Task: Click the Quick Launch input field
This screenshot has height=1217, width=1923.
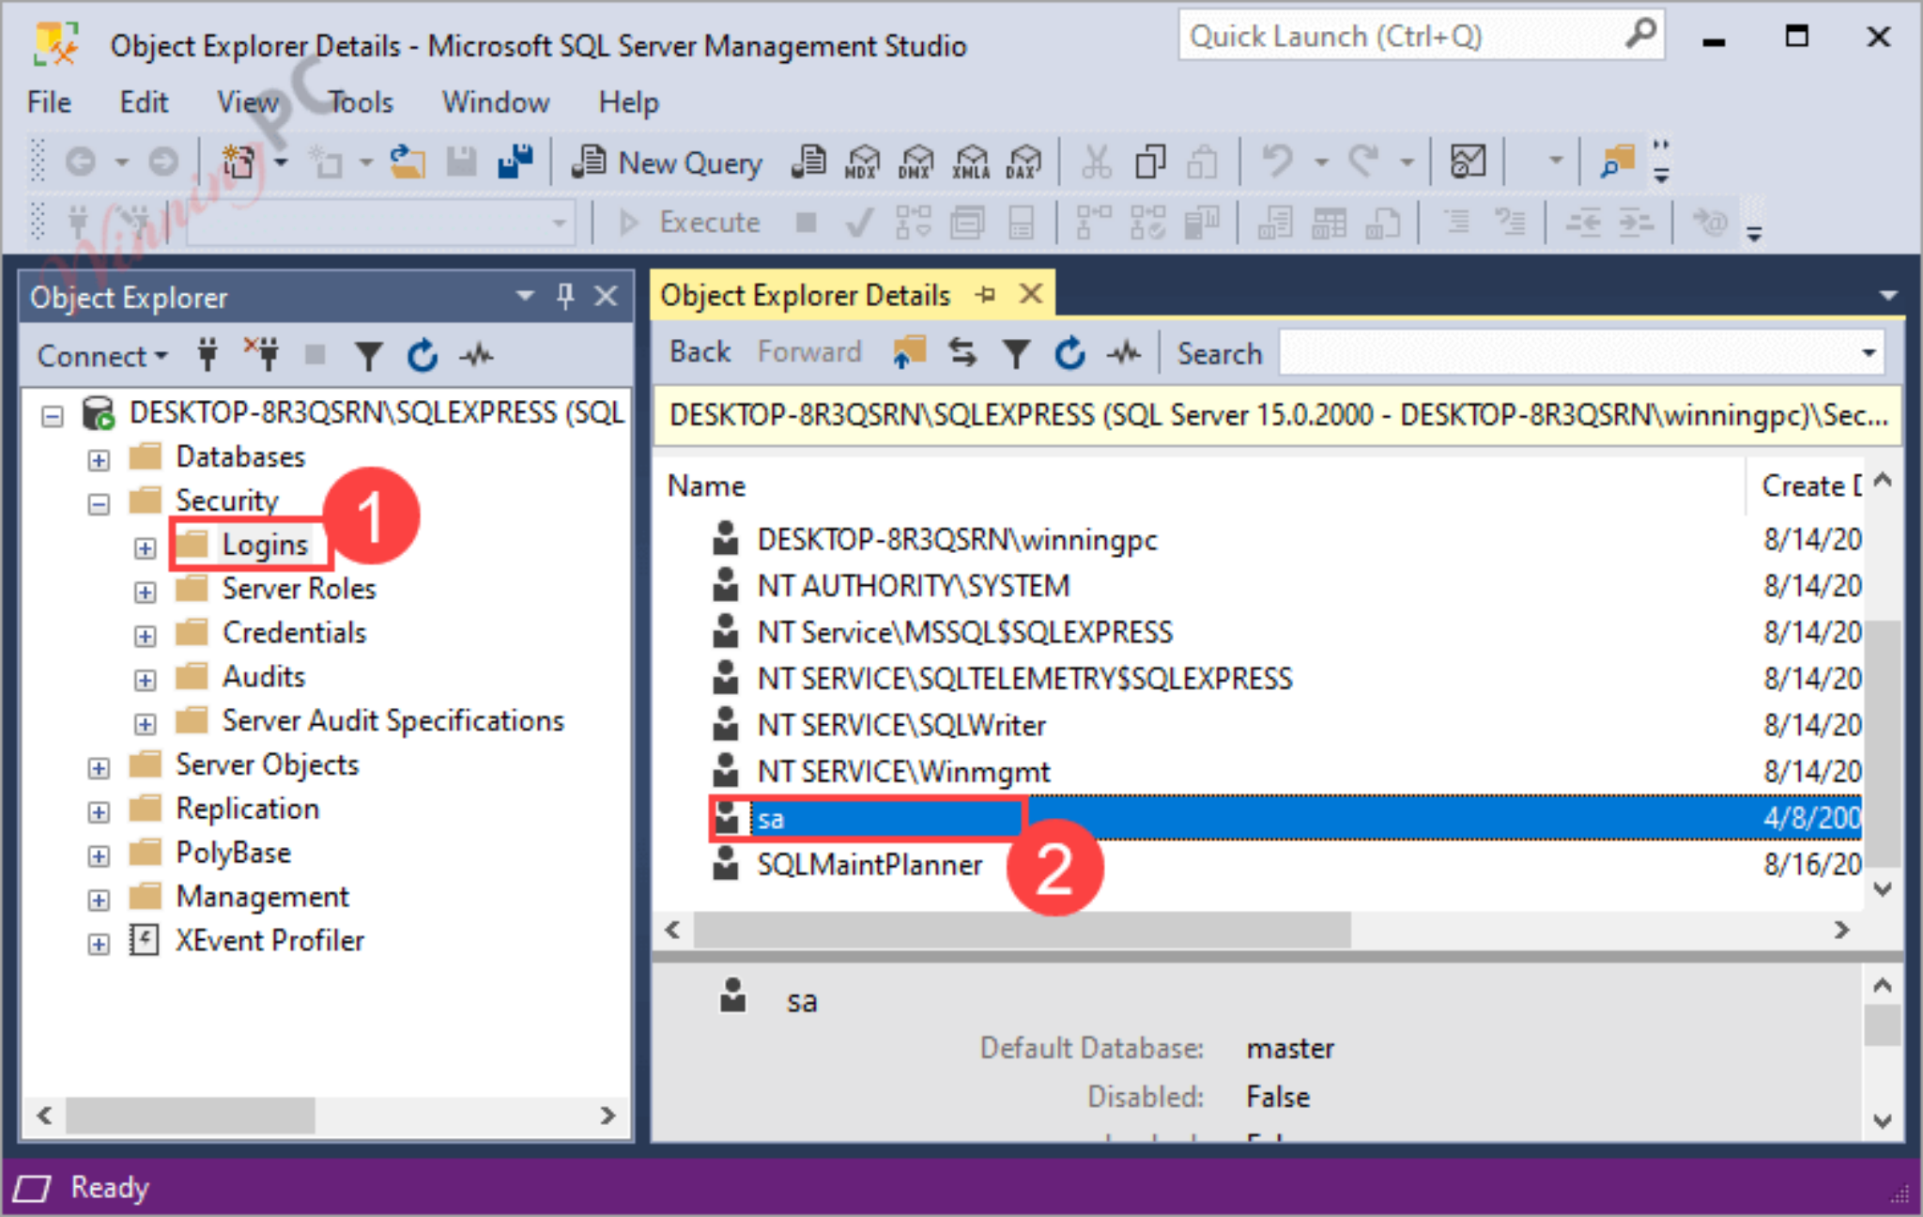Action: coord(1404,36)
